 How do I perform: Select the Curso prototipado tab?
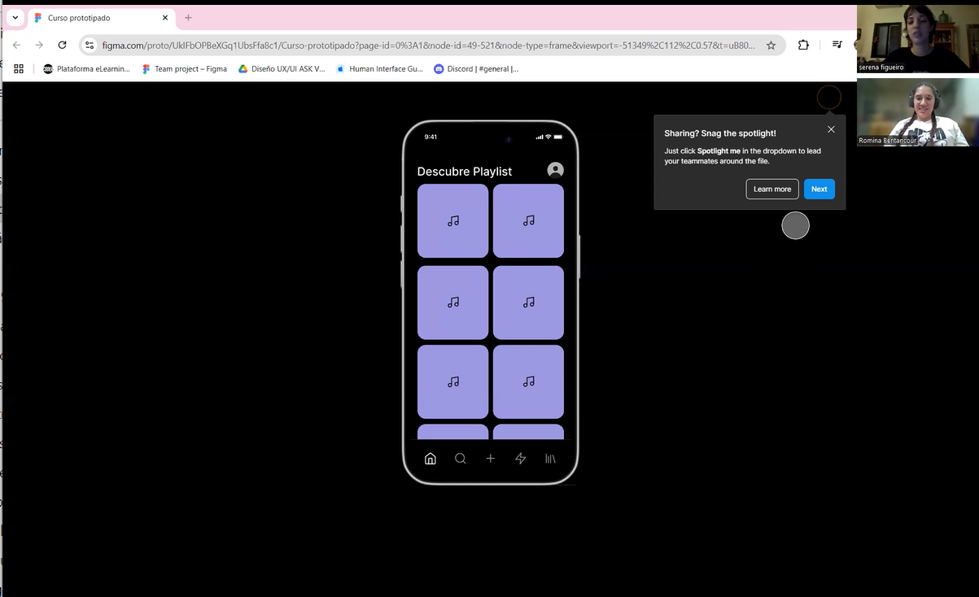tap(94, 18)
